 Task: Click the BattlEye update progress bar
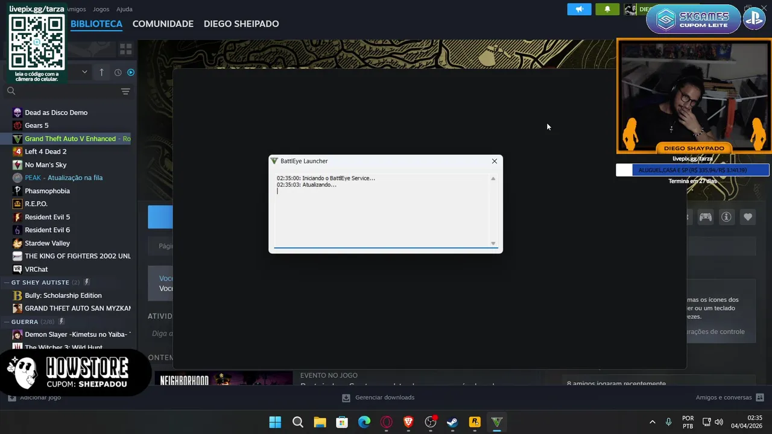coord(386,247)
